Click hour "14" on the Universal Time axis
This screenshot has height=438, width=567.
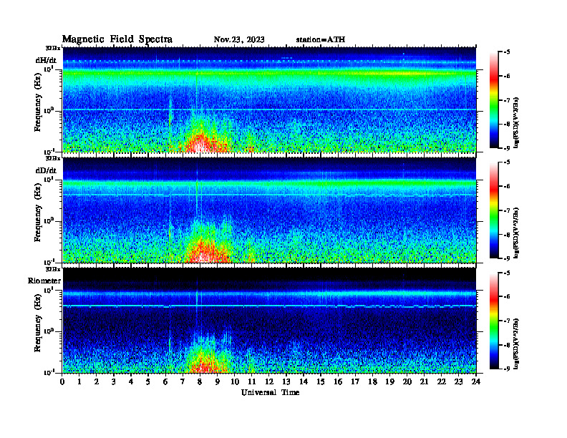tap(304, 381)
